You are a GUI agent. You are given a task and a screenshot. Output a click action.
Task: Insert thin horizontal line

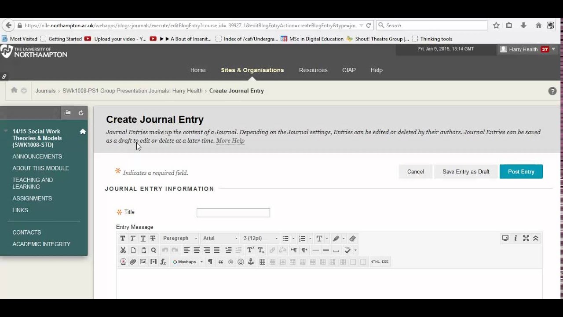pos(315,250)
